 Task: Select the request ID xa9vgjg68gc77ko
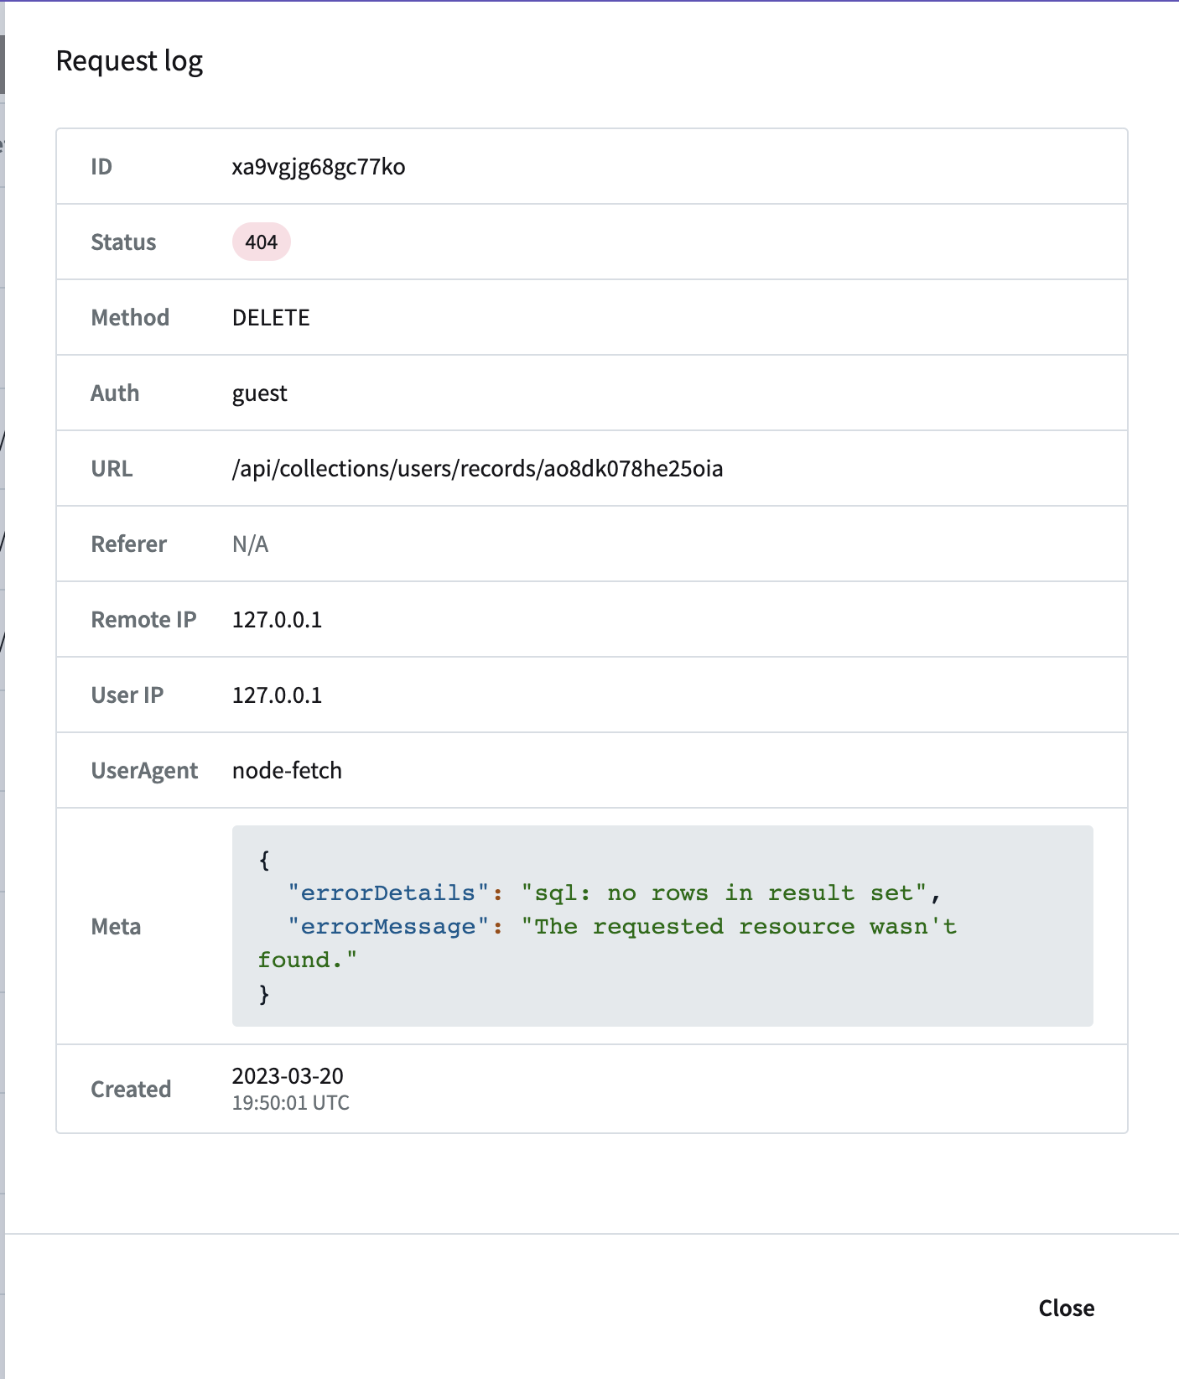click(319, 167)
